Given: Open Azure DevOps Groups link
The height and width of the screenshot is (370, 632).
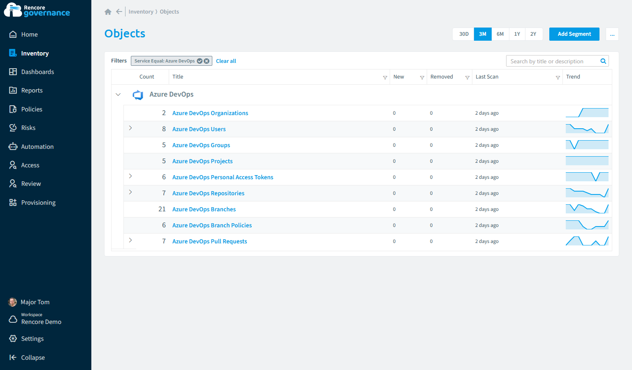Looking at the screenshot, I should (x=201, y=145).
